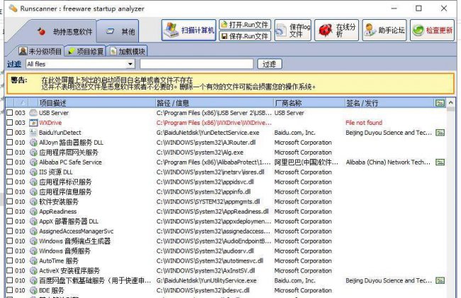Image resolution: width=461 pixels, height=298 pixels.
Task: Click signature certificate icon on 百度网盘下载基础服务 row
Action: point(440,280)
